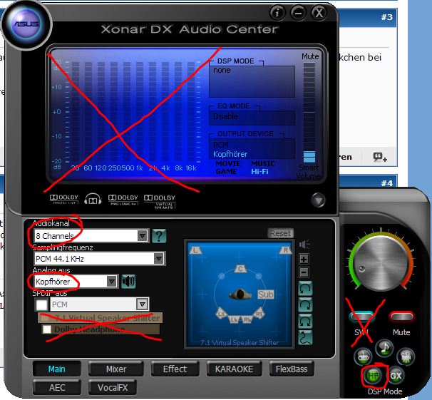The width and height of the screenshot is (432, 400).
Task: Click Hi-Fi label in display
Action: click(x=259, y=171)
